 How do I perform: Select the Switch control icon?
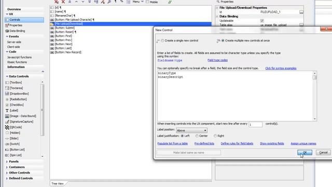7,144
